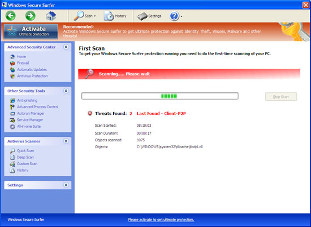The height and width of the screenshot is (227, 311).
Task: Click the Activate Ultimate protection button
Action: tap(31, 31)
